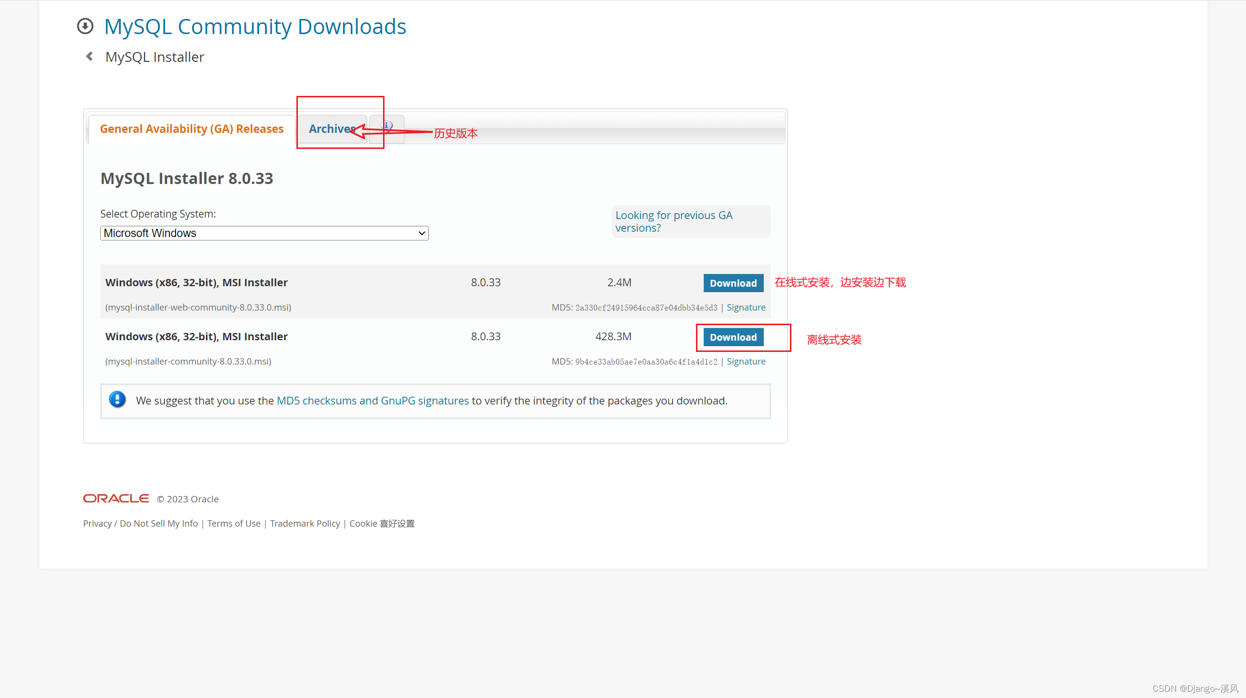Screen dimensions: 1246x698
Task: Click the download circle icon beside page title
Action: coord(85,26)
